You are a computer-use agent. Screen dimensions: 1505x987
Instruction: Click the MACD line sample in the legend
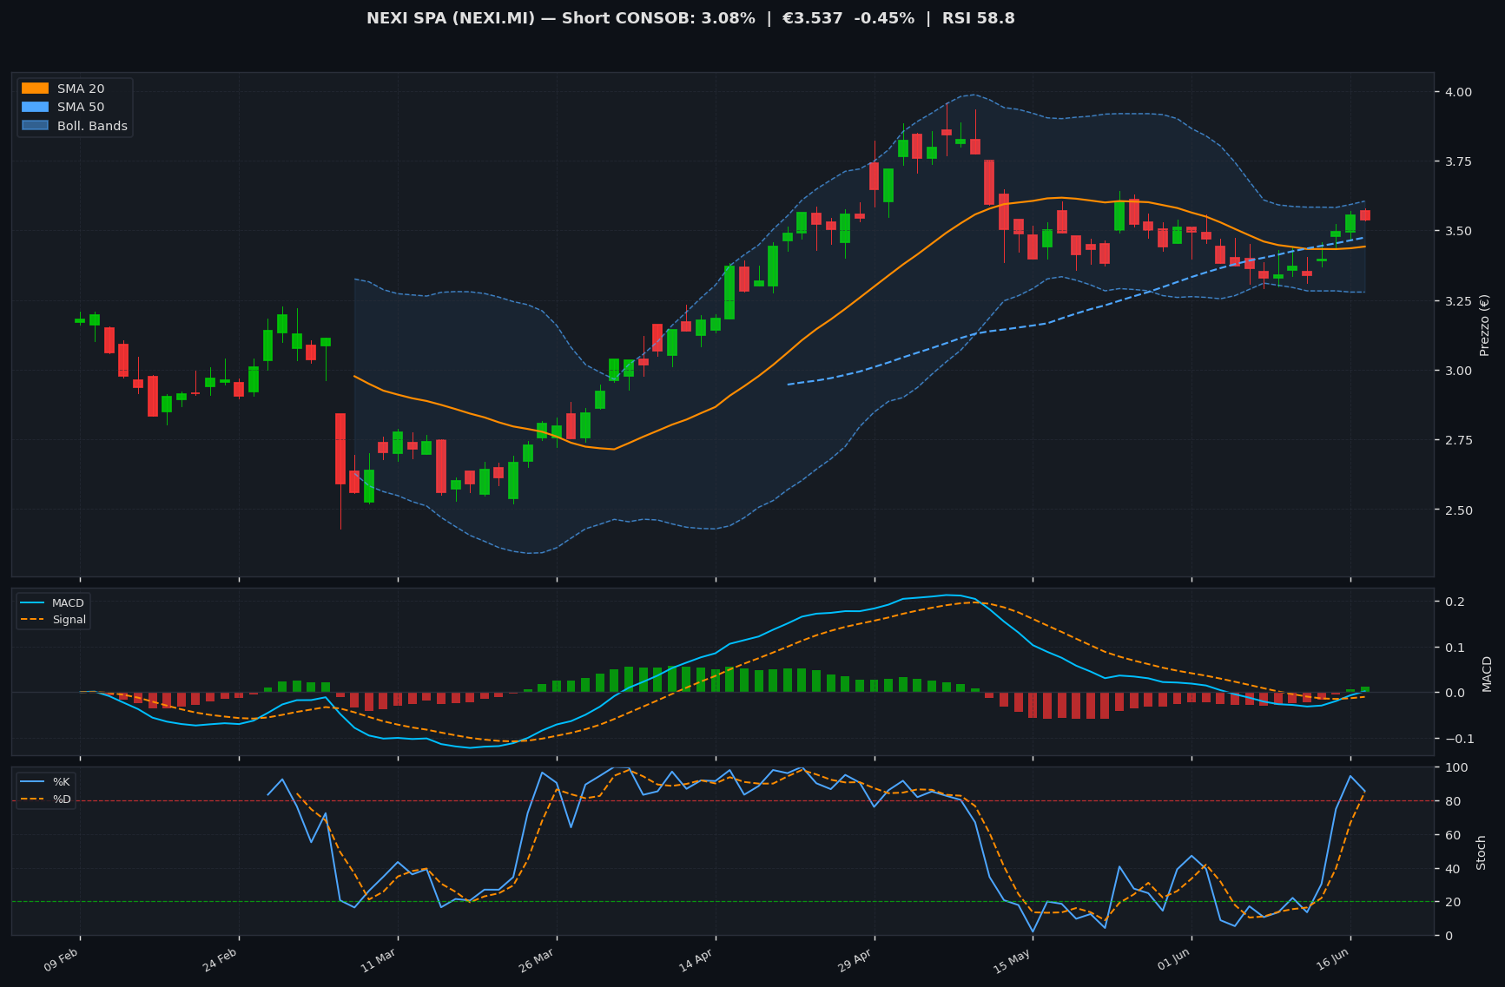pos(32,603)
